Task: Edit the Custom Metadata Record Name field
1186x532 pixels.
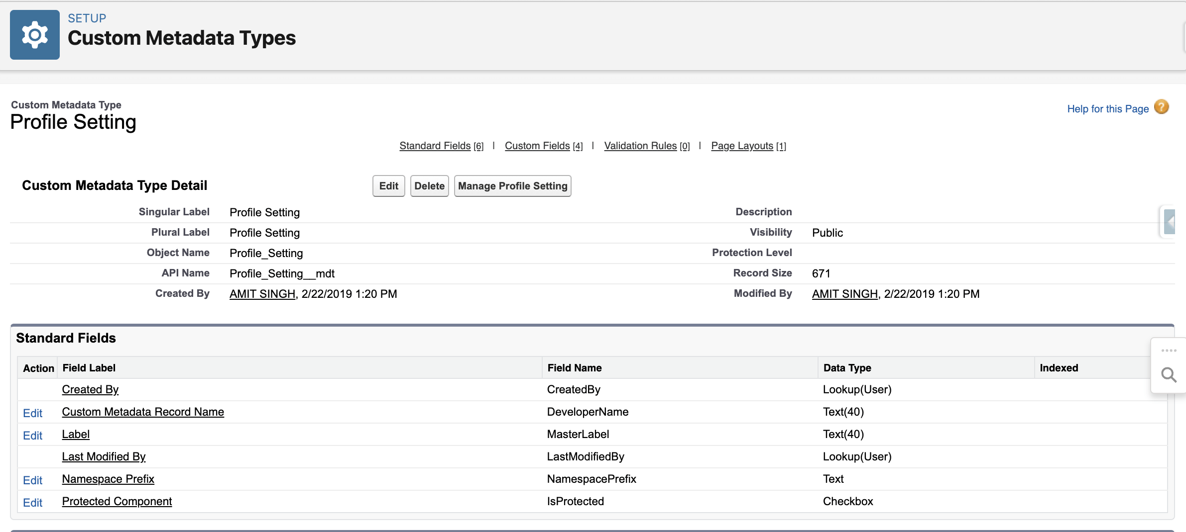Action: tap(33, 413)
